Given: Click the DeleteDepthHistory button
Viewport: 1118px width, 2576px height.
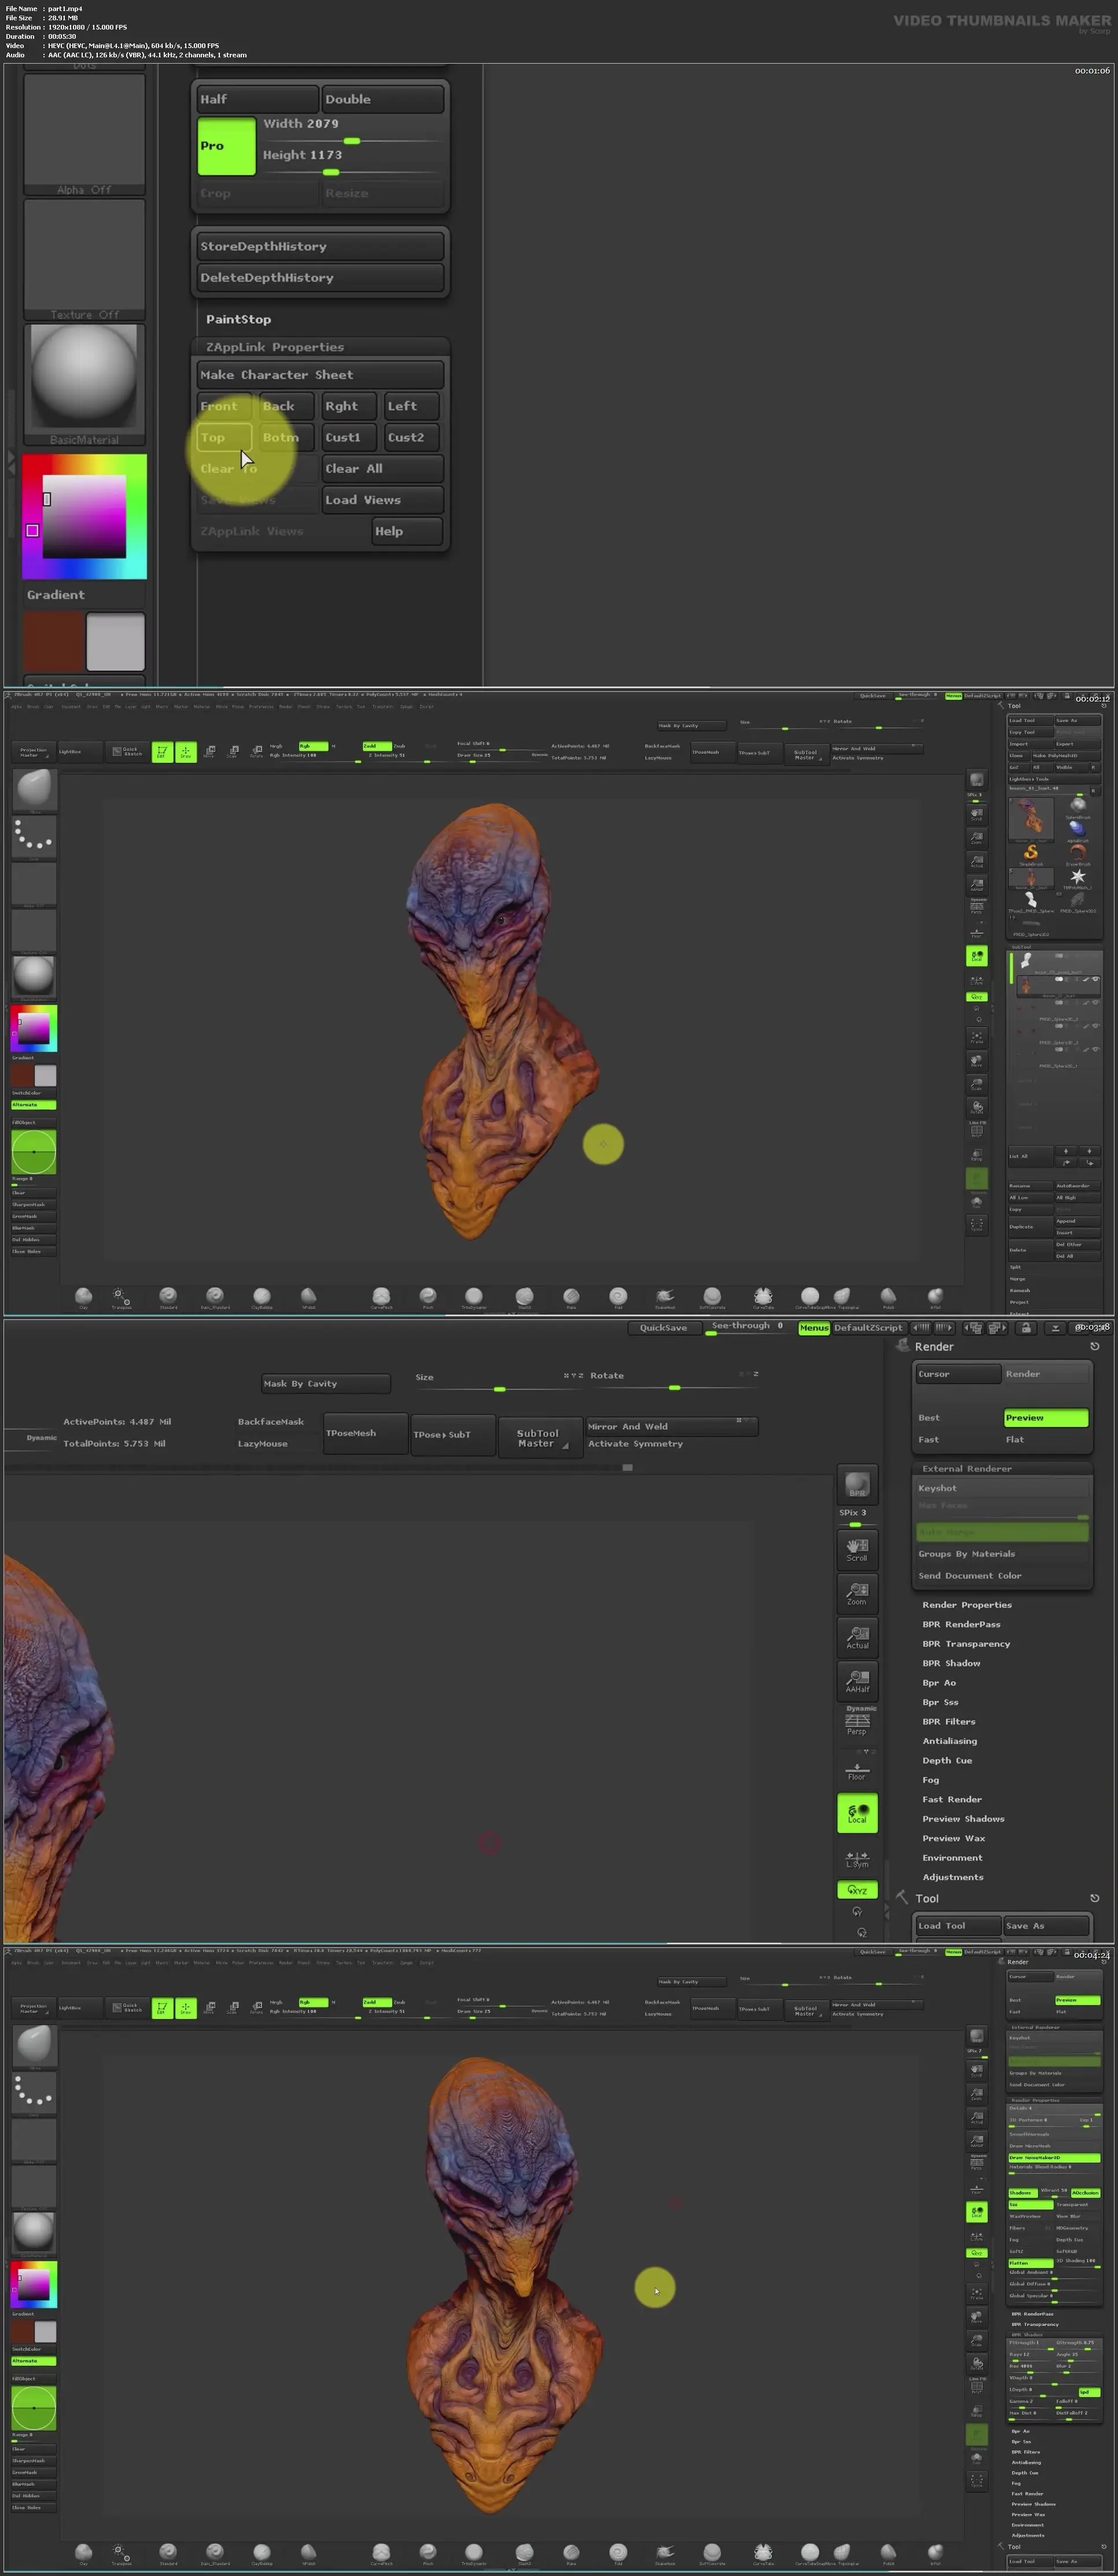Looking at the screenshot, I should 320,278.
